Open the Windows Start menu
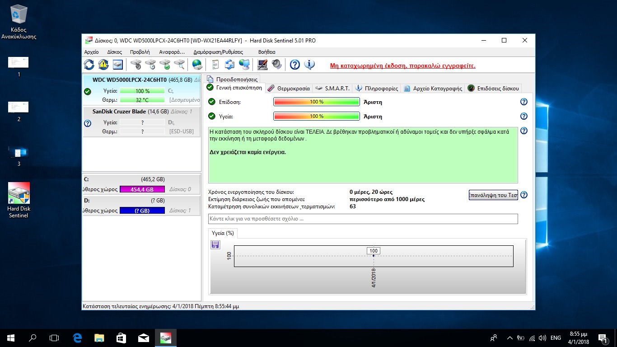Image resolution: width=617 pixels, height=347 pixels. (x=11, y=338)
